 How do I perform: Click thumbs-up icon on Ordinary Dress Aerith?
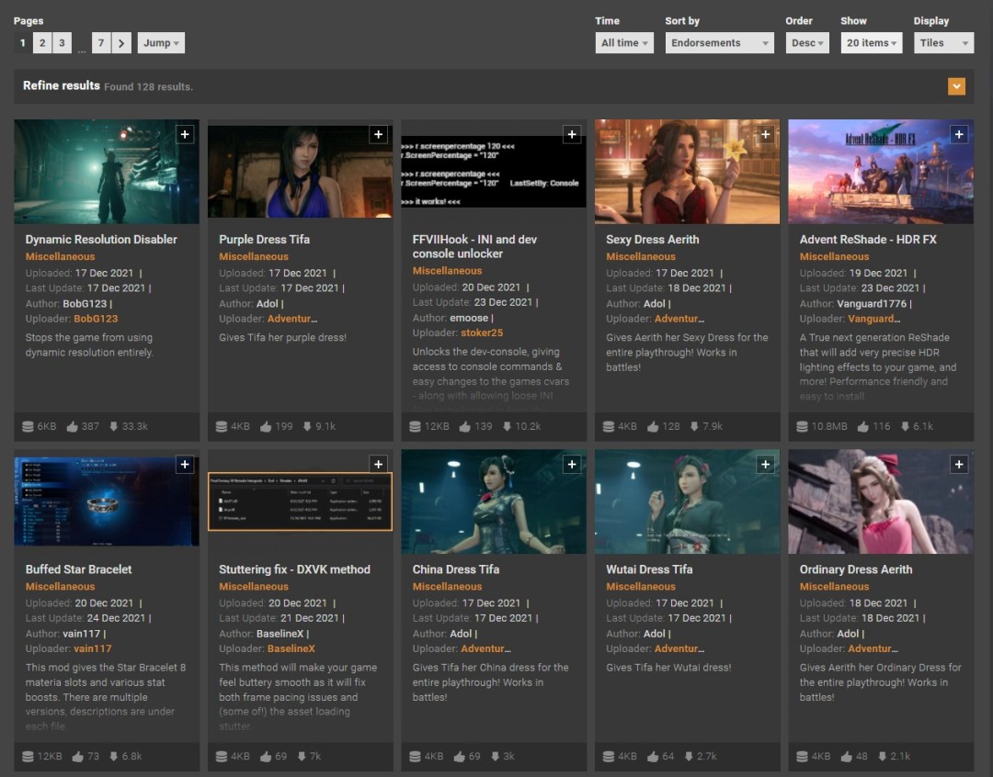847,756
